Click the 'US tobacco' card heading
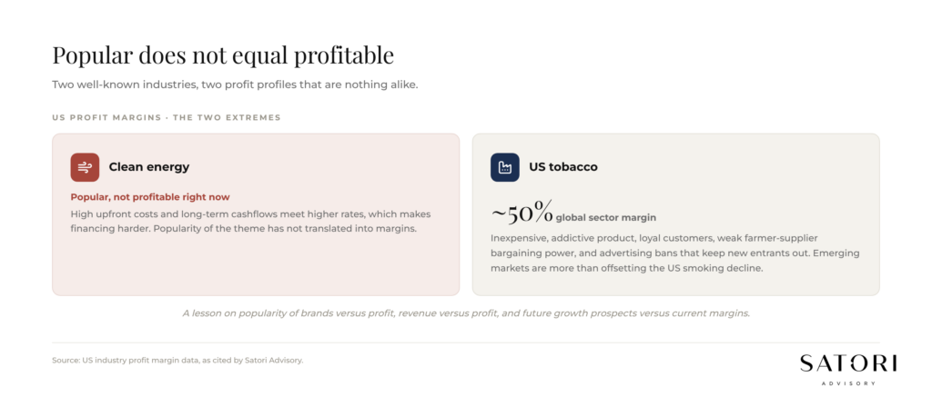 point(562,167)
